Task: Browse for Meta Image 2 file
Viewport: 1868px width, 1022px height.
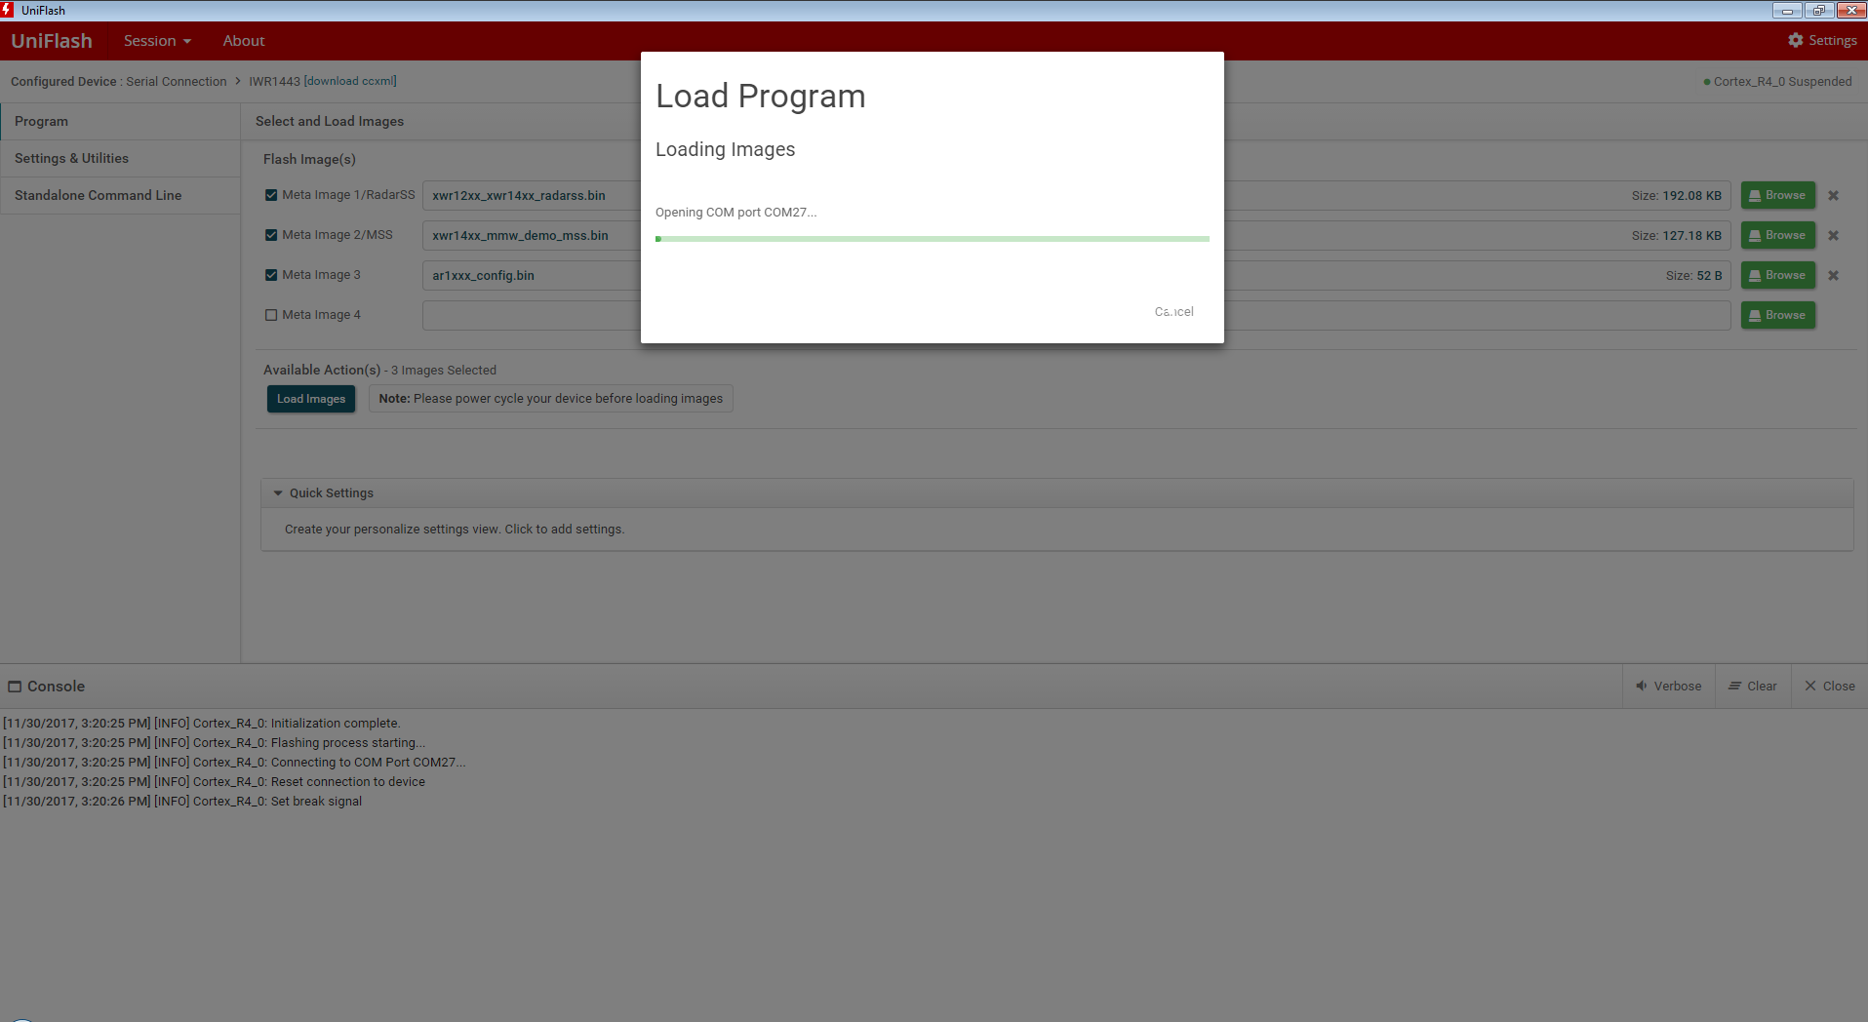Action: pyautogui.click(x=1778, y=235)
